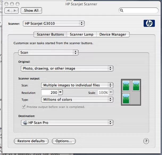
Task: Open help with the question mark button
Action: [146, 141]
